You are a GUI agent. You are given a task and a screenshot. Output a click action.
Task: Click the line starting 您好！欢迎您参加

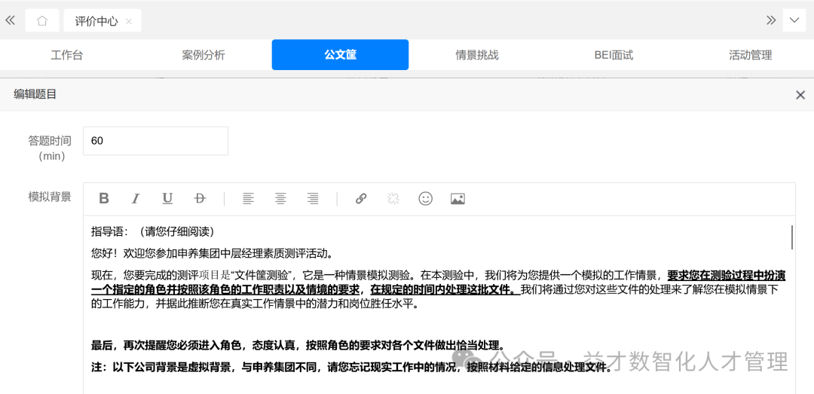[211, 254]
